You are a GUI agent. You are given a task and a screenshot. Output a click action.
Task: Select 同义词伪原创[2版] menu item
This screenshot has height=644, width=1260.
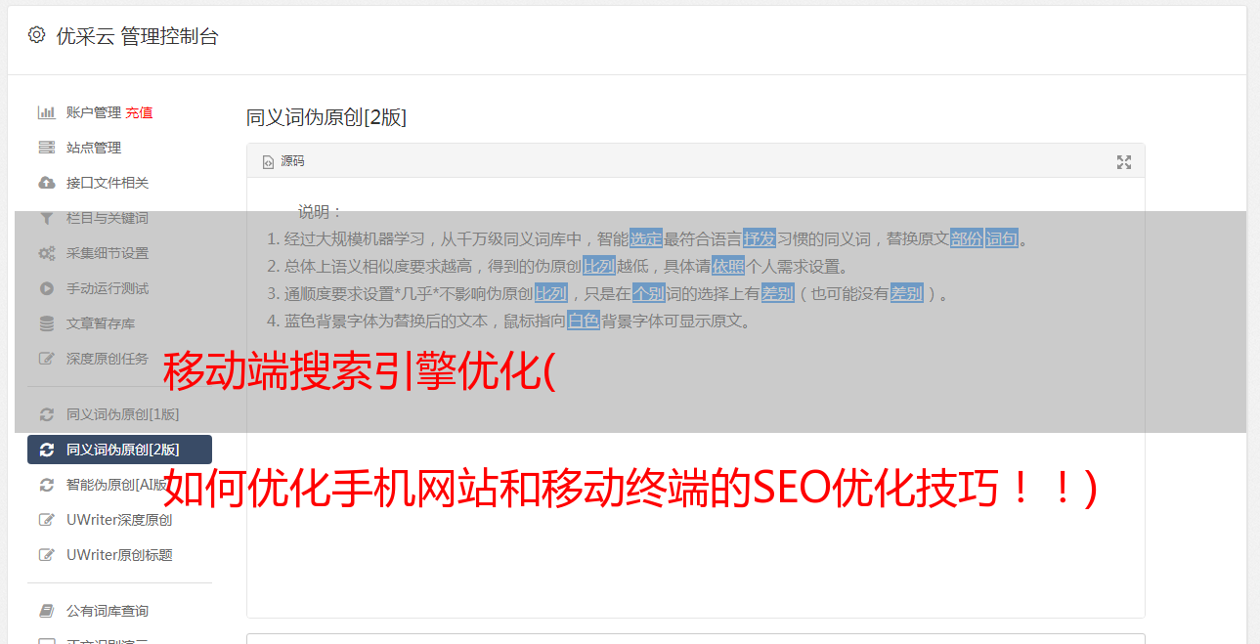click(119, 450)
